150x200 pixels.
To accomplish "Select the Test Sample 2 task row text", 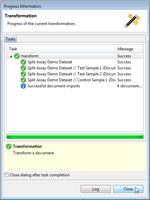I will pos(72,74).
